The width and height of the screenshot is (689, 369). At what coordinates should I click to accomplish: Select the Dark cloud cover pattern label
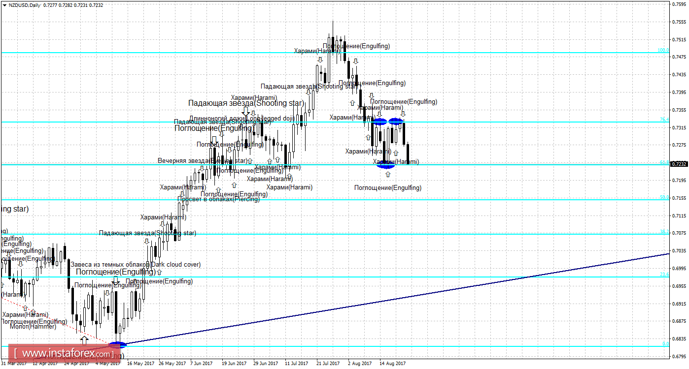[136, 264]
